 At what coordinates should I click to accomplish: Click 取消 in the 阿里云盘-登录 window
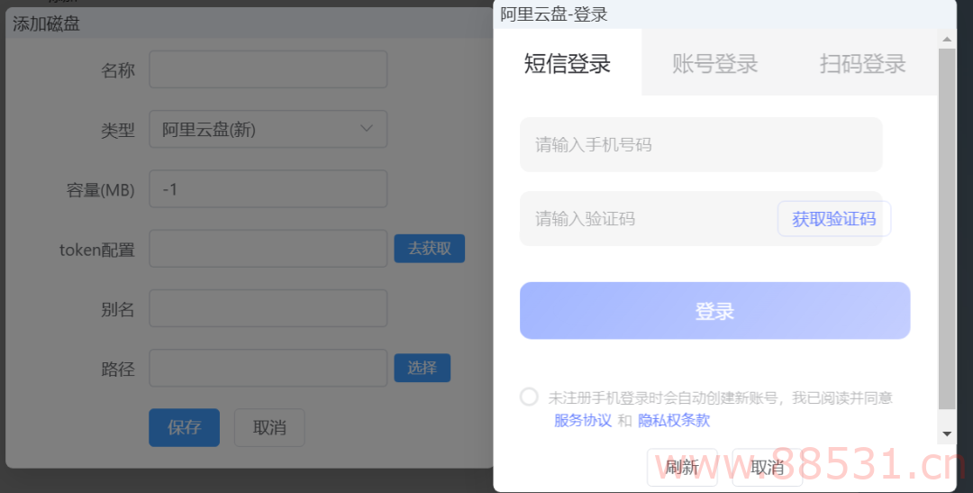(768, 467)
